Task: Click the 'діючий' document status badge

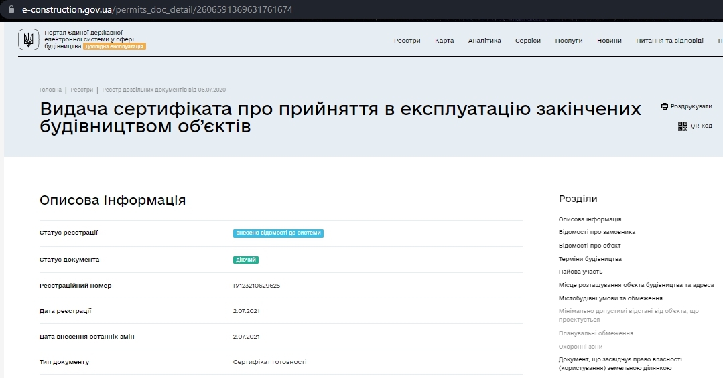Action: 246,260
